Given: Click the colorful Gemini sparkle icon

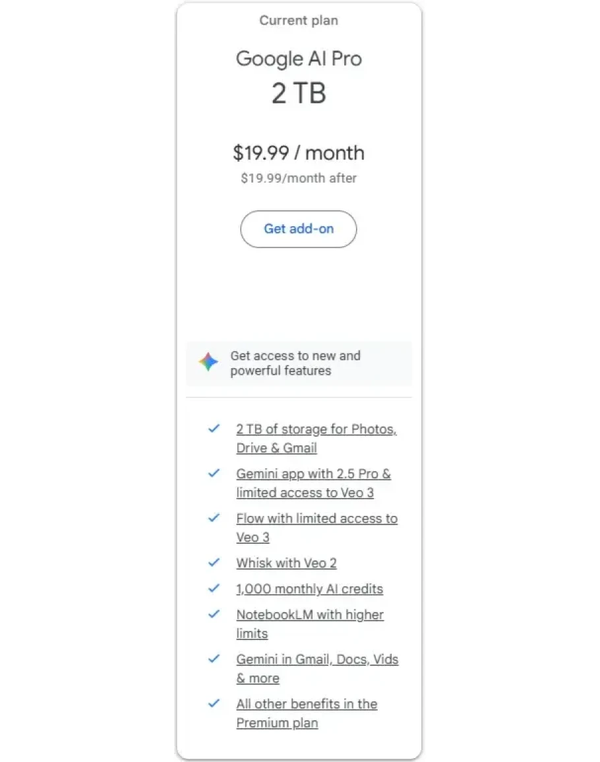Looking at the screenshot, I should (208, 362).
